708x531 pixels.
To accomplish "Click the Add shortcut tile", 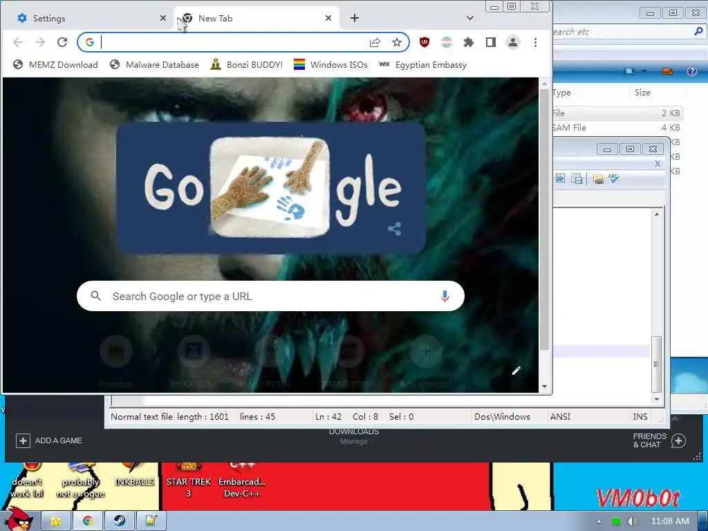I will [x=426, y=362].
